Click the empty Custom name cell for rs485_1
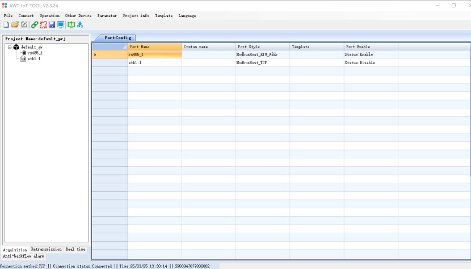Viewport: 471px width, 269px height. (209, 54)
